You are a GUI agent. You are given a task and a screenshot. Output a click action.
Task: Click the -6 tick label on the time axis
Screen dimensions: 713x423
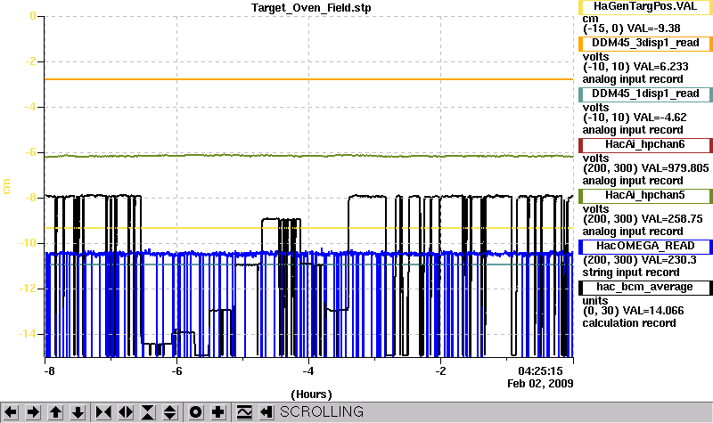click(176, 371)
